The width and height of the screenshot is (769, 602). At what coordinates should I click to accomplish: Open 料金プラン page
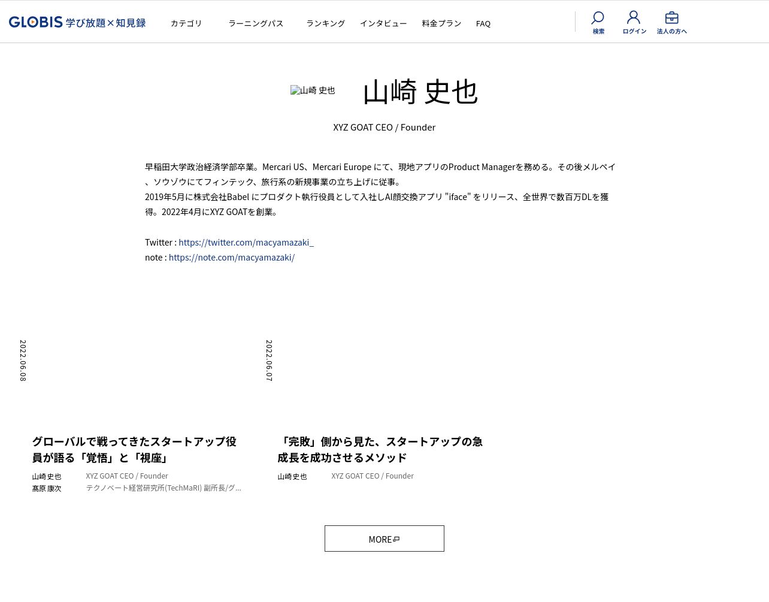(441, 23)
